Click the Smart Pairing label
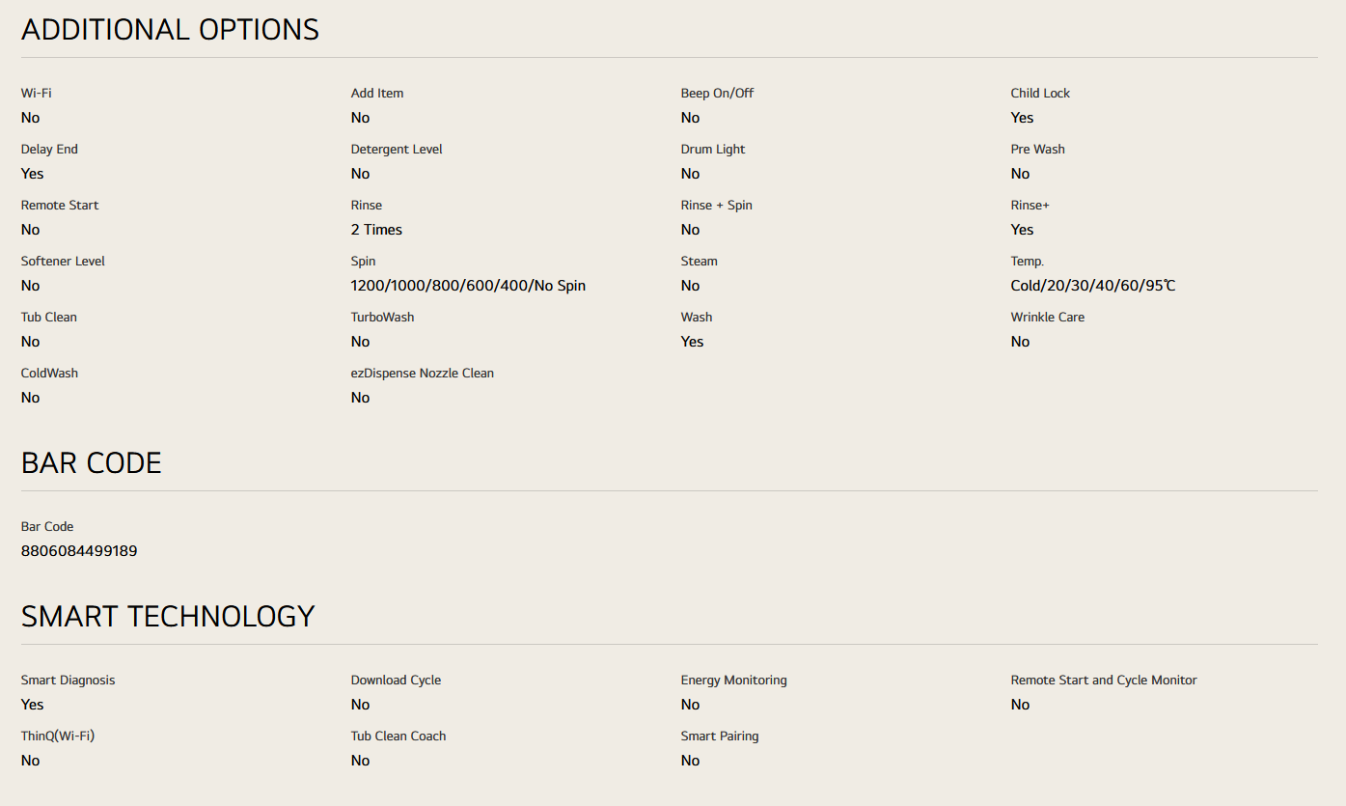 (720, 737)
